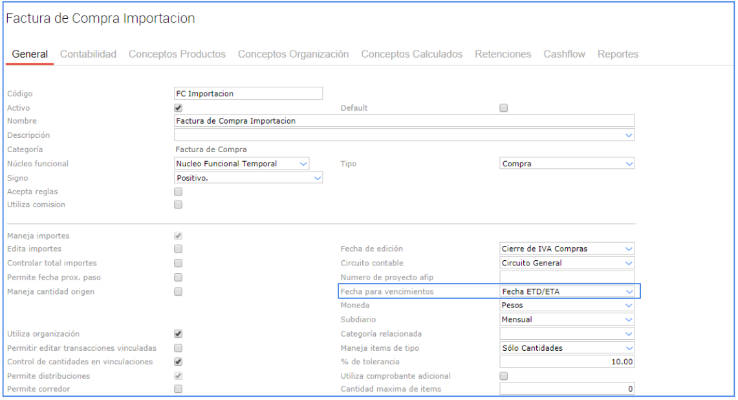Enable Edita importes checkbox

coord(179,249)
